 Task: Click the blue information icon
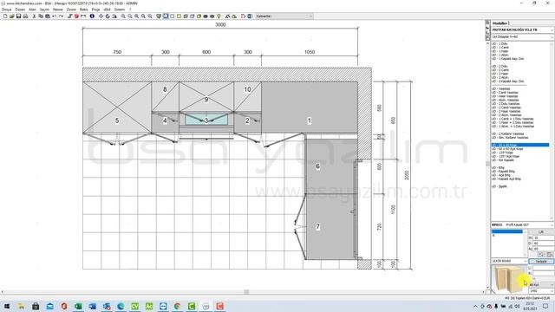(92, 16)
